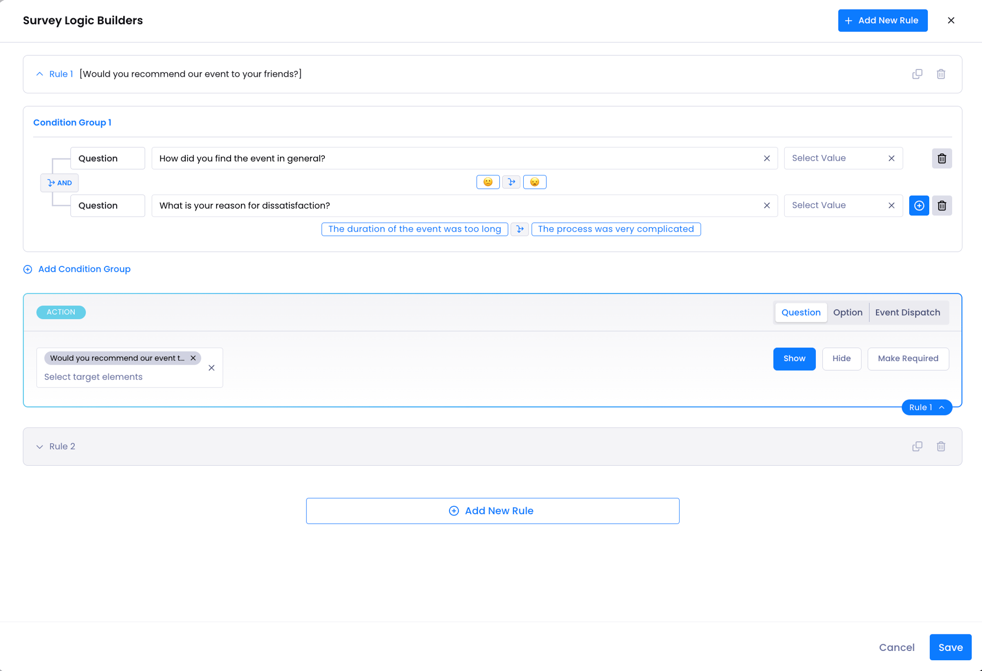Click the 'Select target elements' input

[93, 377]
